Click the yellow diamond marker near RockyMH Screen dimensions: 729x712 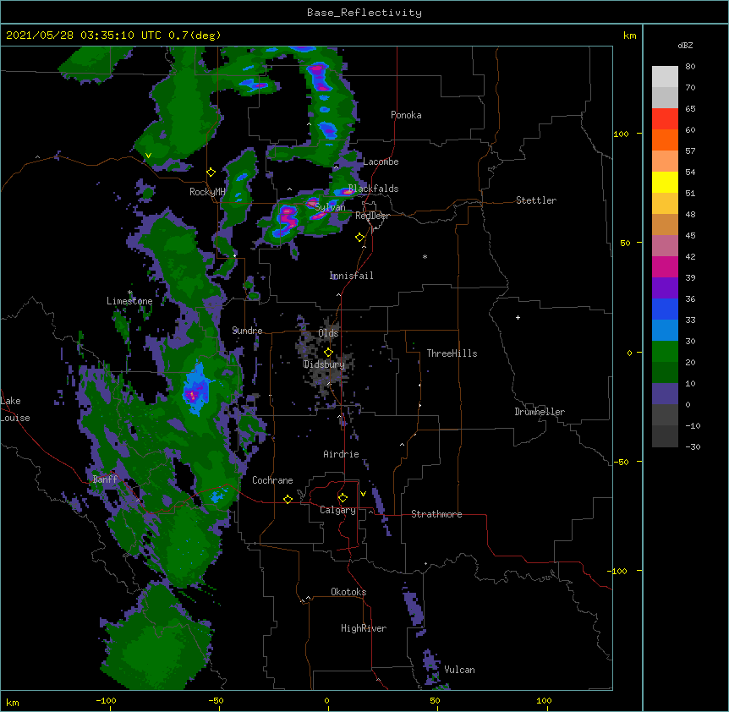tap(211, 173)
